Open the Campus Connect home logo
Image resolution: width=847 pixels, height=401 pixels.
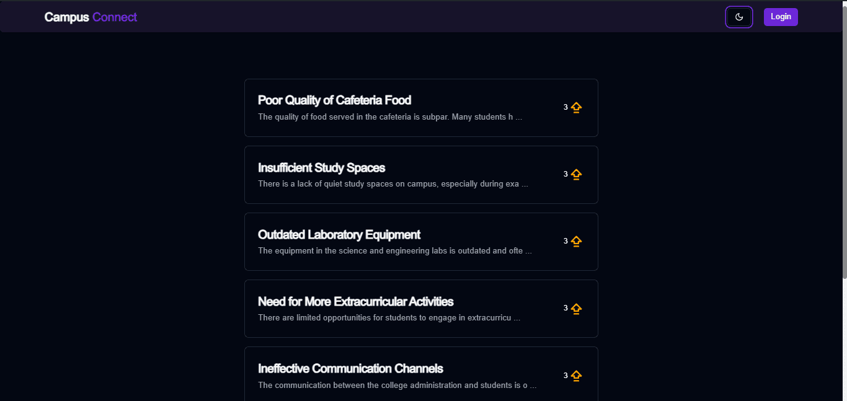click(91, 17)
